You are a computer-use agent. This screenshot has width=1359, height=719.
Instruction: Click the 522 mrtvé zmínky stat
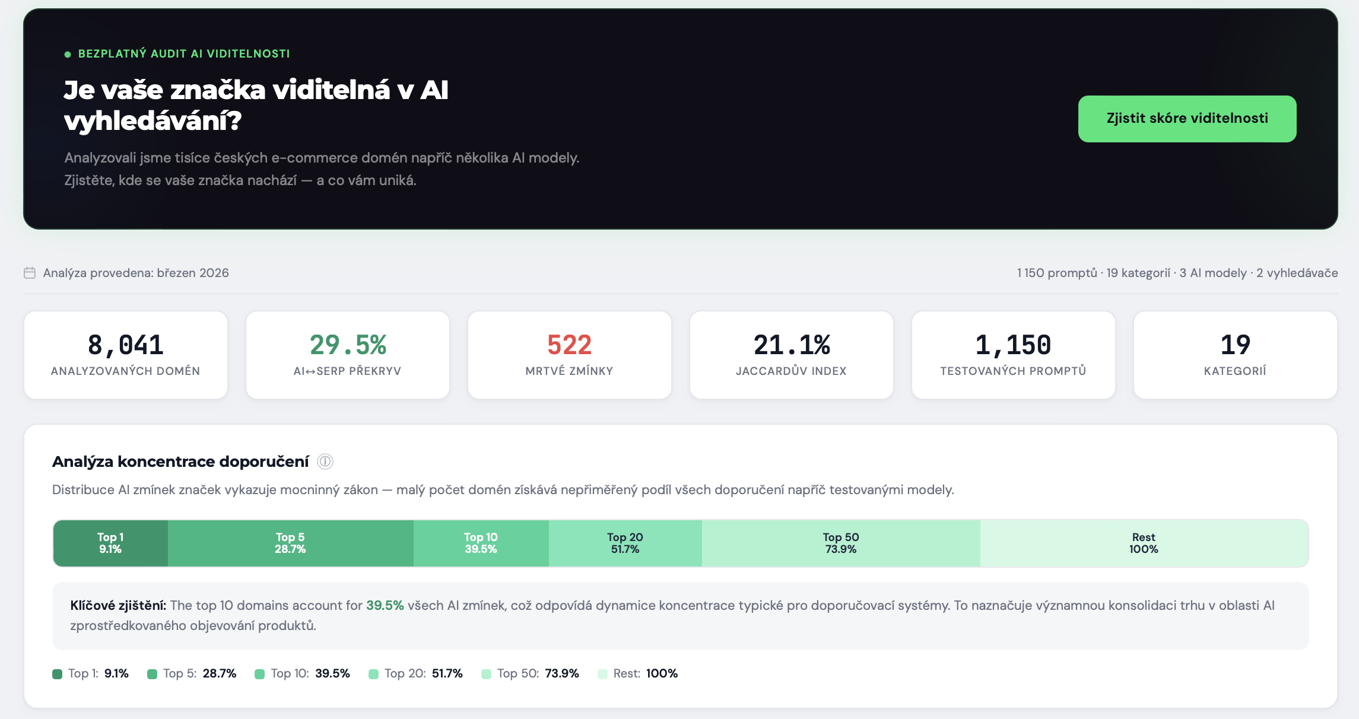pos(569,354)
